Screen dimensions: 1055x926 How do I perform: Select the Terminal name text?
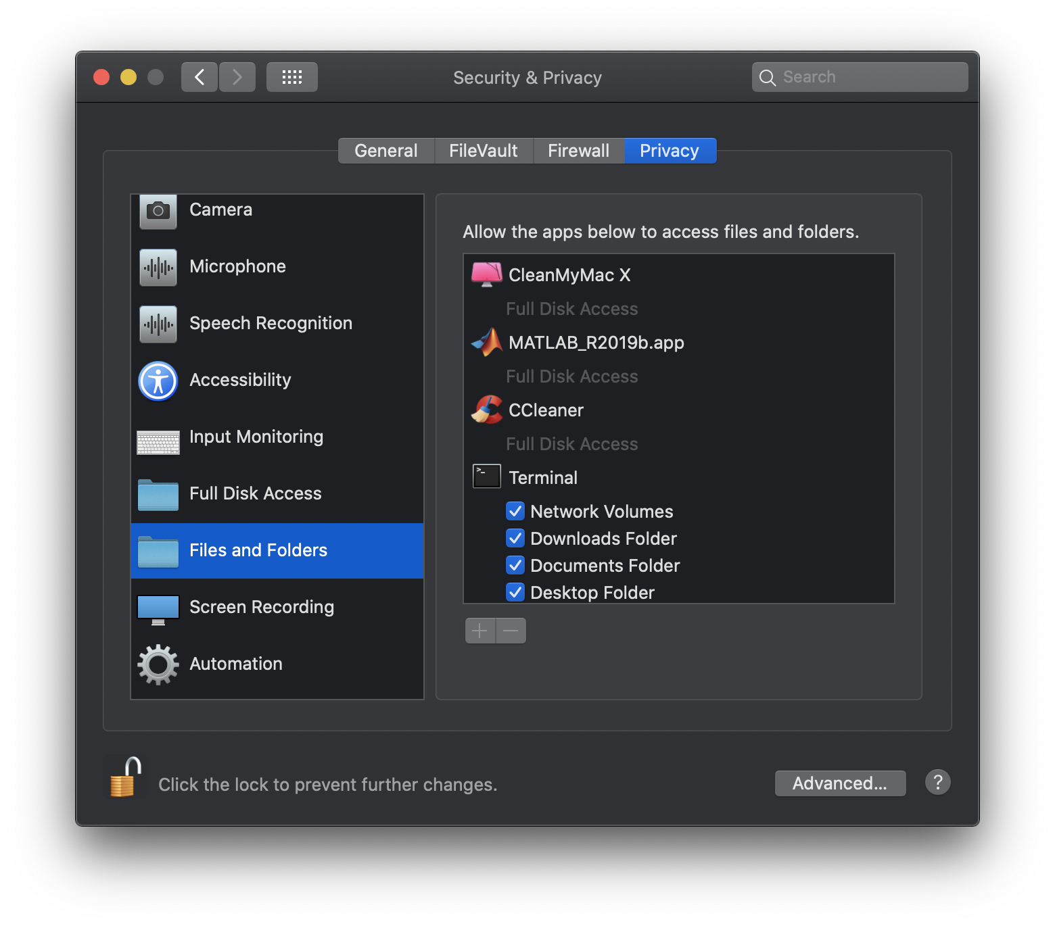543,479
